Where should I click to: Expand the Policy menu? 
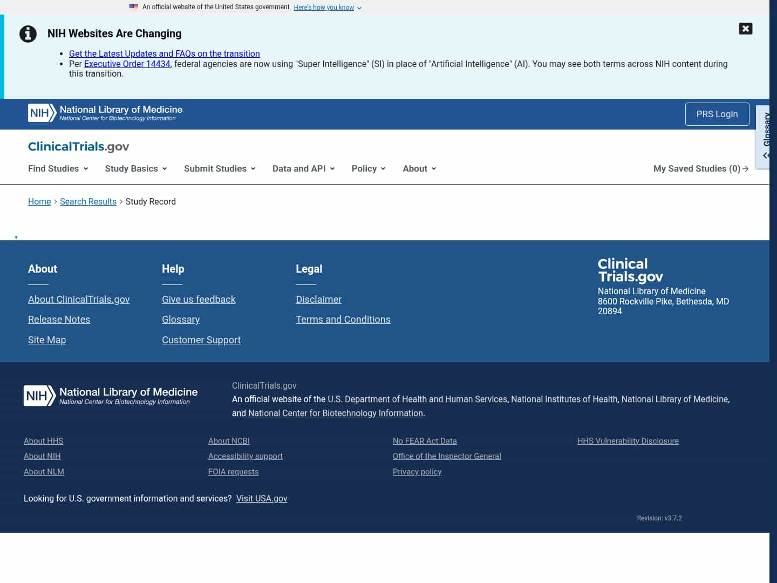pyautogui.click(x=369, y=168)
